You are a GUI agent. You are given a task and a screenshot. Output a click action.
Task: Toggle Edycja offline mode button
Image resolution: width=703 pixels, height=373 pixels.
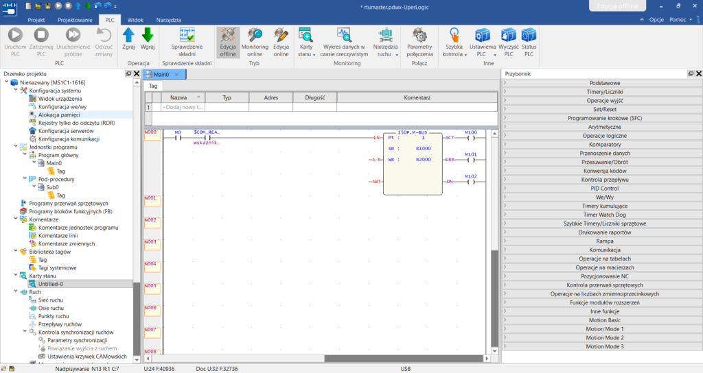coord(228,42)
